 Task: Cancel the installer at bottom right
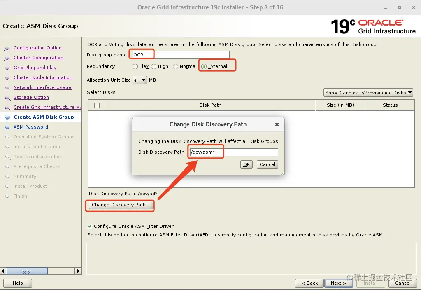pos(402,283)
